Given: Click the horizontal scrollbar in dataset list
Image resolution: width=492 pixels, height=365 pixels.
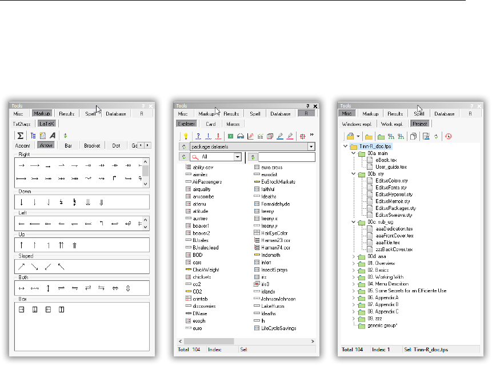Looking at the screenshot, I should [209, 341].
